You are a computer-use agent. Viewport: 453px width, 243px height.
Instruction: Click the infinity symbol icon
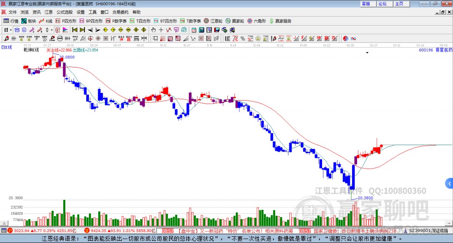[x=353, y=38]
